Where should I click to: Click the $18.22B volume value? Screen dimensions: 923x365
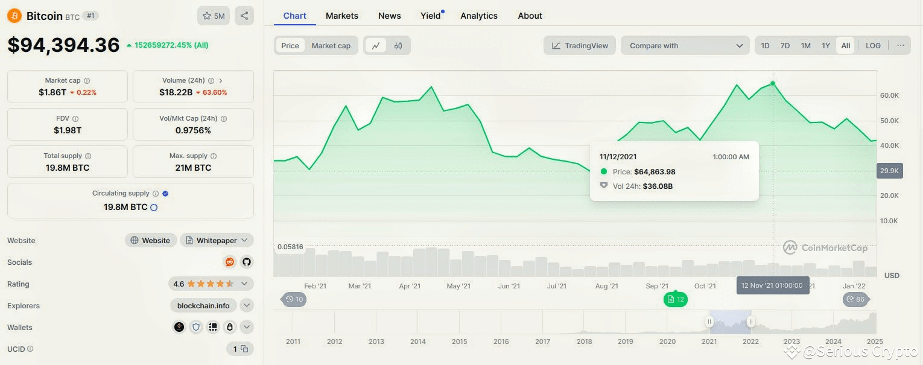[x=176, y=92]
